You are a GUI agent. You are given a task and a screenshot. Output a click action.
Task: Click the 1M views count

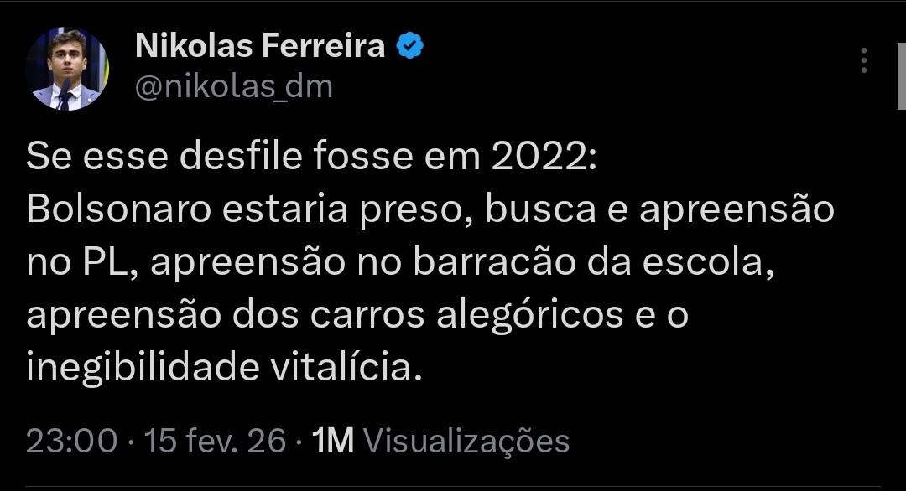pos(332,441)
